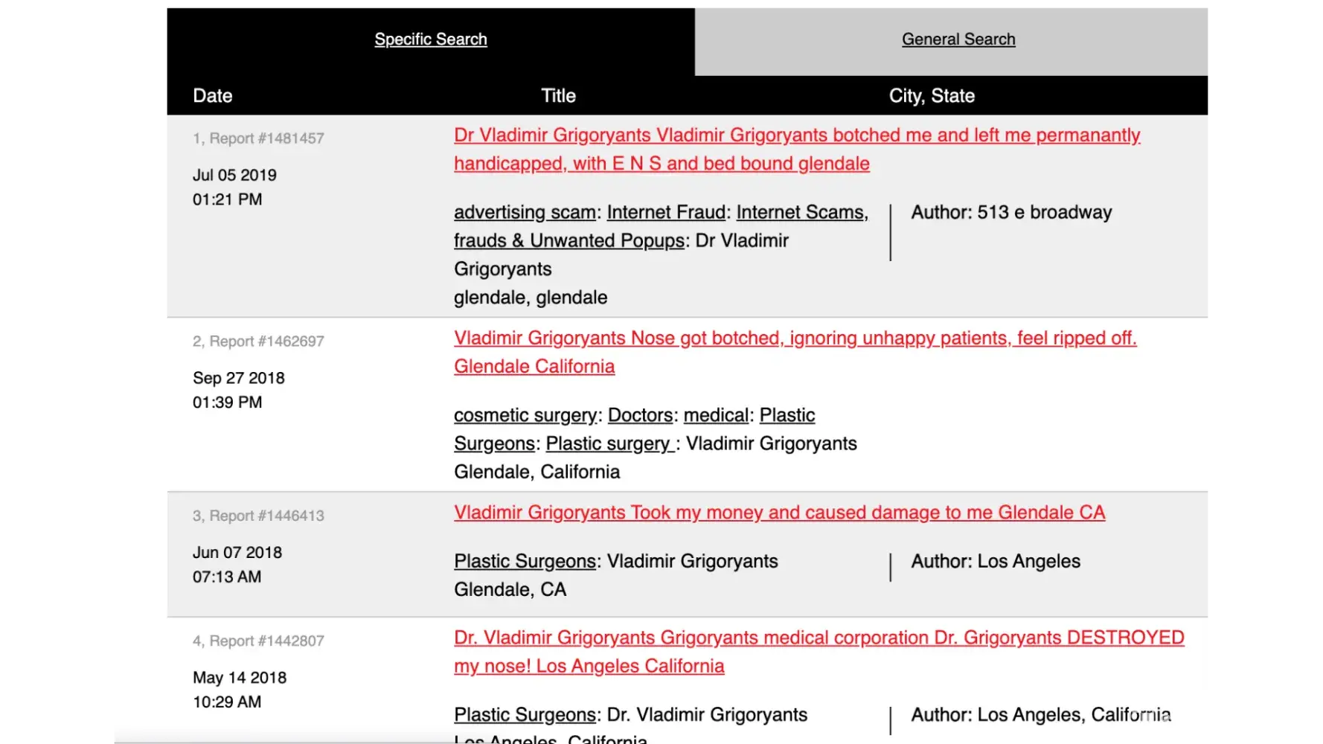The image size is (1323, 744).
Task: Click the 'City, State' column header
Action: coord(932,96)
